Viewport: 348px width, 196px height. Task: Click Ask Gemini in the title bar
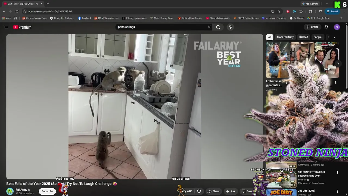point(310,4)
